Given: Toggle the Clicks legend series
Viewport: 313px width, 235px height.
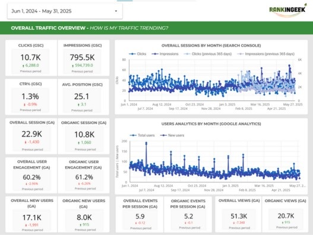Looking at the screenshot, I should [138, 54].
